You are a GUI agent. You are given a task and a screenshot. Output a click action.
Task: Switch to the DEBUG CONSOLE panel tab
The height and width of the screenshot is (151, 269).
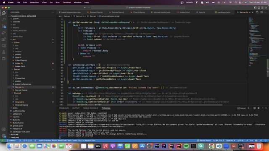point(90,108)
